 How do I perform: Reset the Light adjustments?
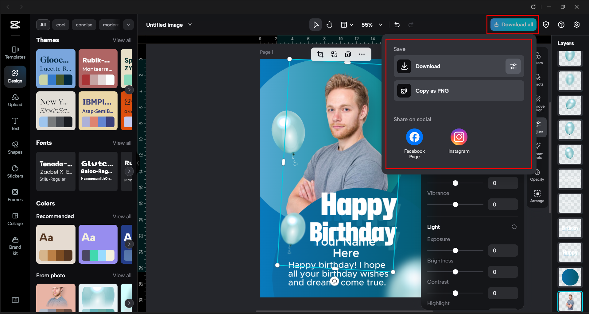click(514, 227)
